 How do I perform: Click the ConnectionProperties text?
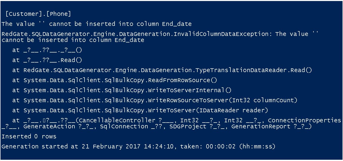click(304, 121)
